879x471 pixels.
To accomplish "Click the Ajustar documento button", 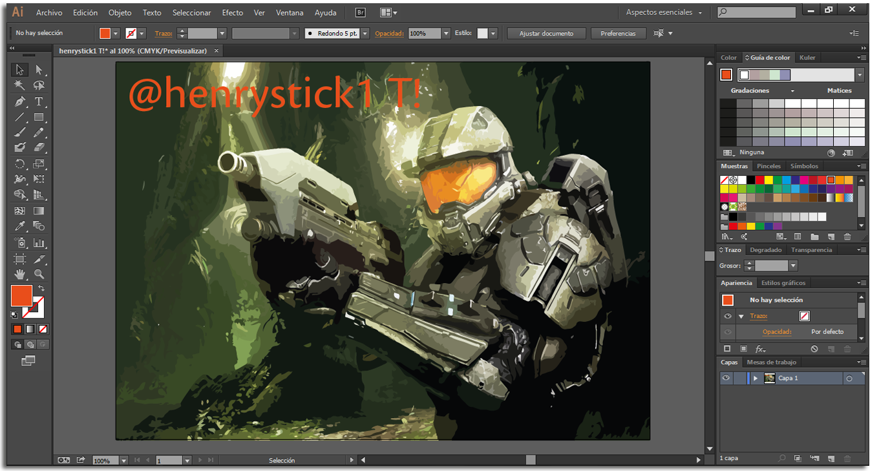I will pyautogui.click(x=546, y=34).
